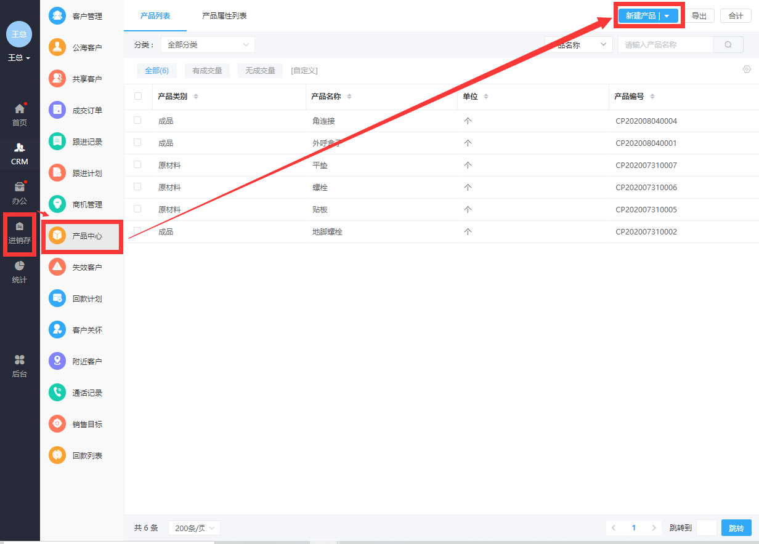This screenshot has width=759, height=544.
Task: Open 客户管理 customer management icon
Action: (x=57, y=16)
